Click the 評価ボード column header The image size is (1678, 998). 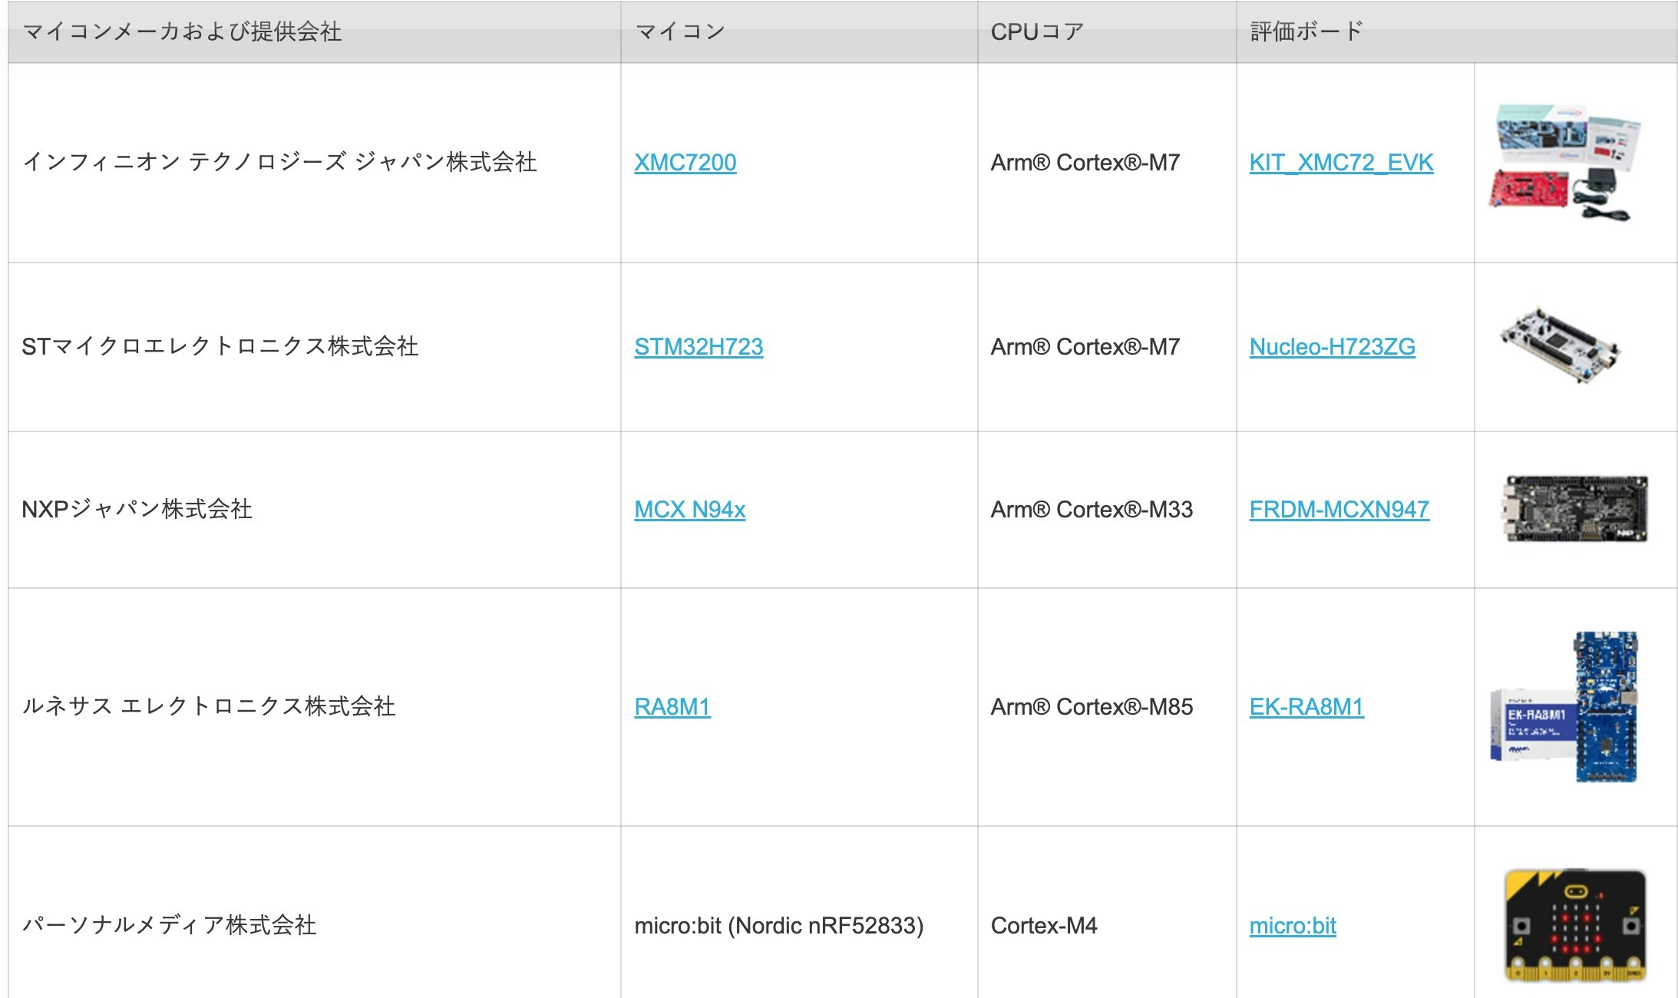coord(1306,31)
